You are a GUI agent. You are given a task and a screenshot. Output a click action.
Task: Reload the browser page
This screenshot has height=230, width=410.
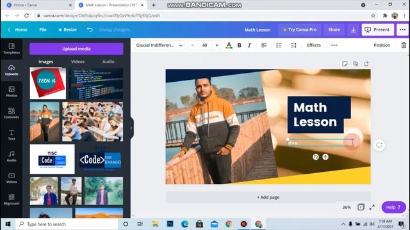27,15
